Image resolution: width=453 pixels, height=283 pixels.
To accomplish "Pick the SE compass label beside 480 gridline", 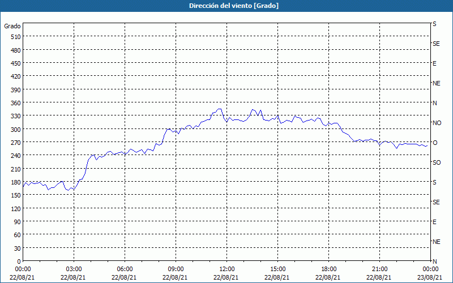I will click(436, 44).
